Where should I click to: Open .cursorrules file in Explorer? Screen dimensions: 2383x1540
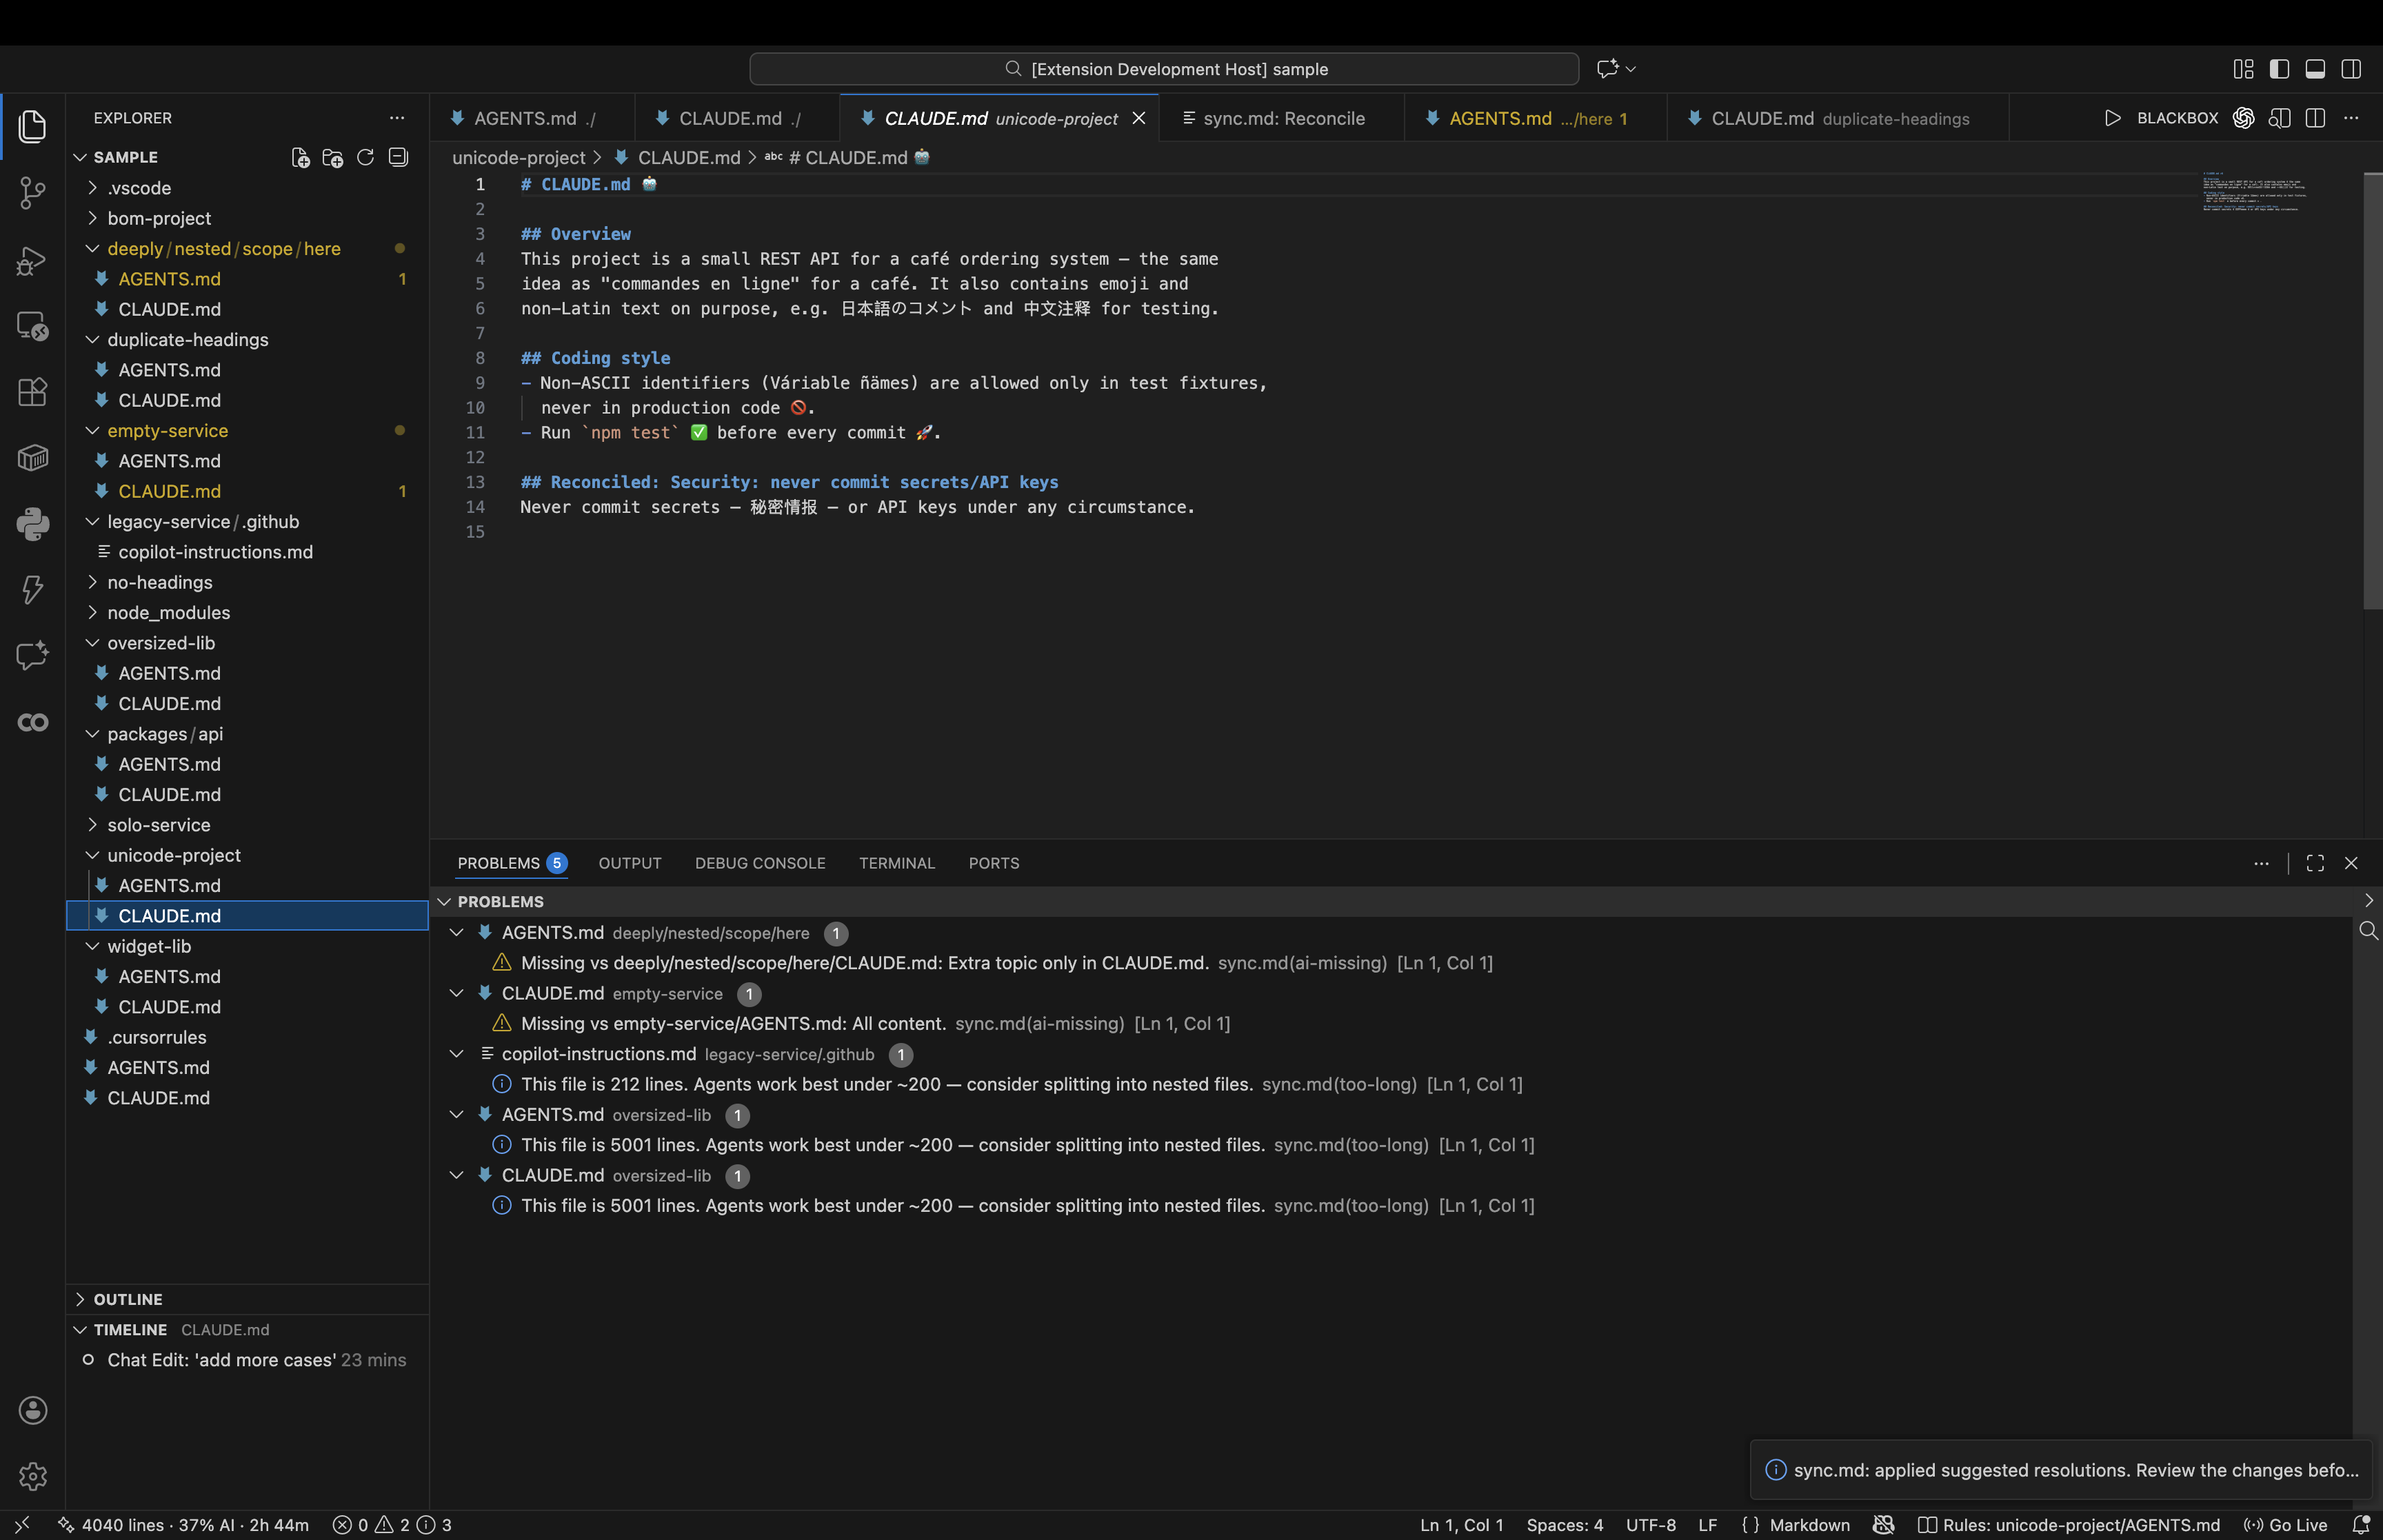(x=247, y=1037)
